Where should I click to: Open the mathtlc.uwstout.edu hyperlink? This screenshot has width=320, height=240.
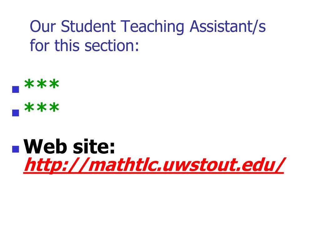coord(154,165)
